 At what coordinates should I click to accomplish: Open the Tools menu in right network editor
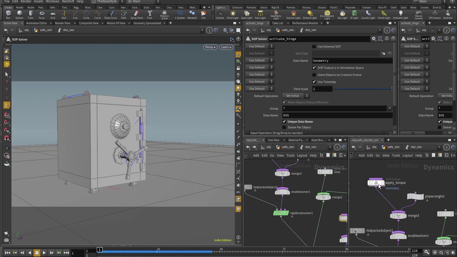point(396,155)
